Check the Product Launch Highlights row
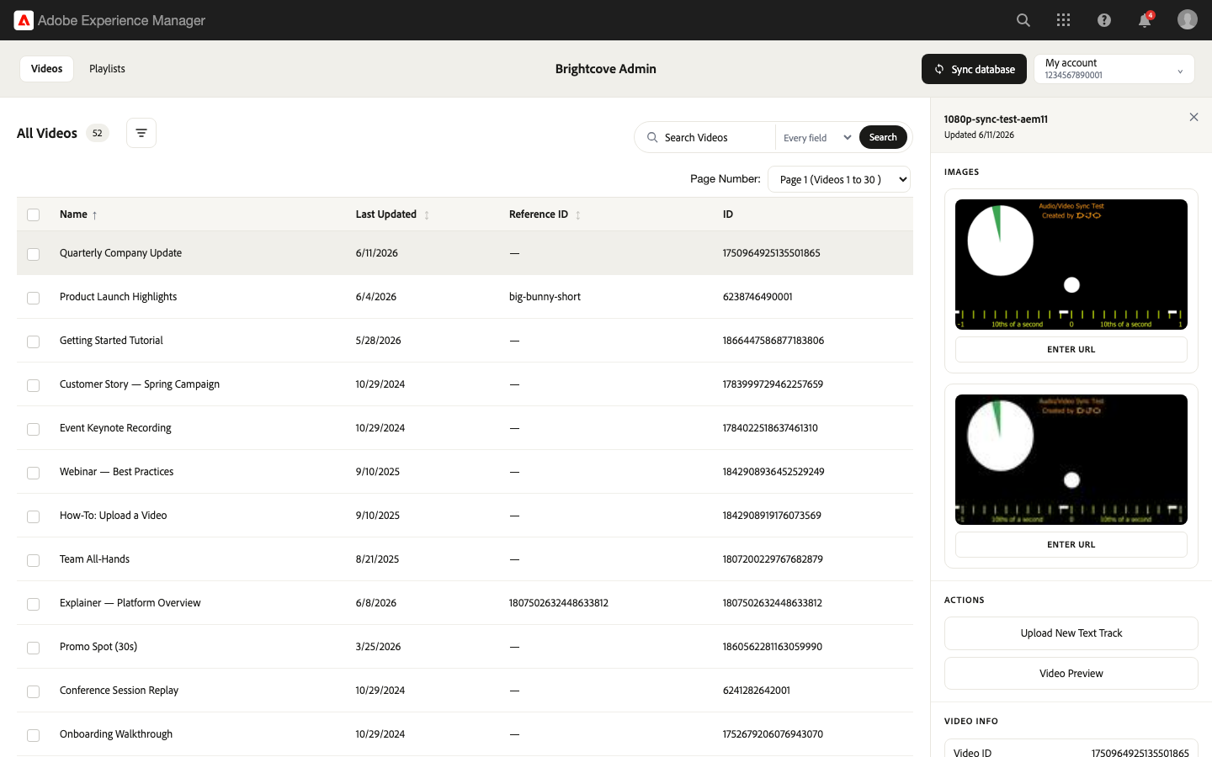 [x=34, y=298]
